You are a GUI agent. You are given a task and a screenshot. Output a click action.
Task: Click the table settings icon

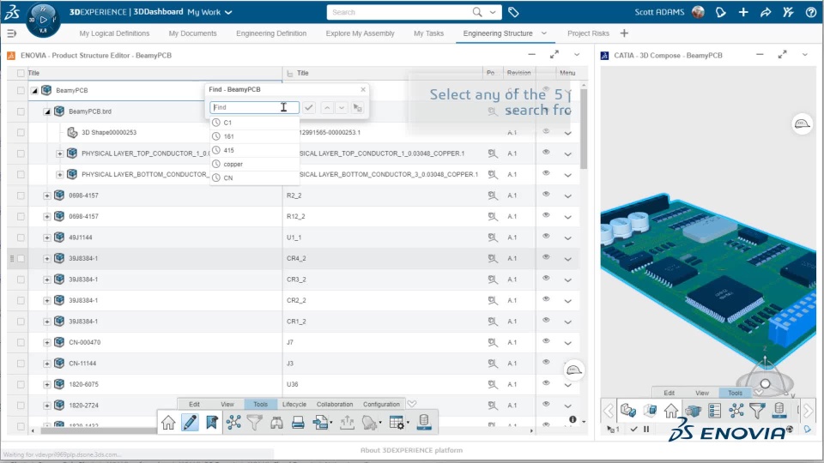click(x=397, y=423)
